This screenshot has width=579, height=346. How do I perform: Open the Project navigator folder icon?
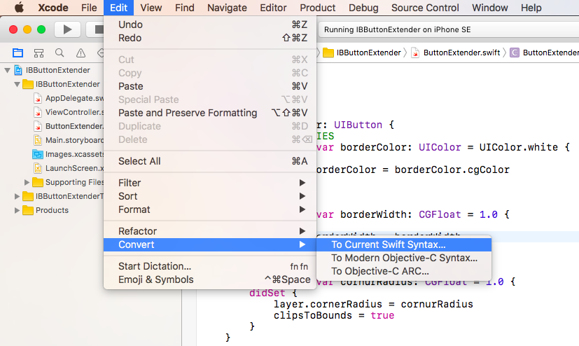(18, 53)
